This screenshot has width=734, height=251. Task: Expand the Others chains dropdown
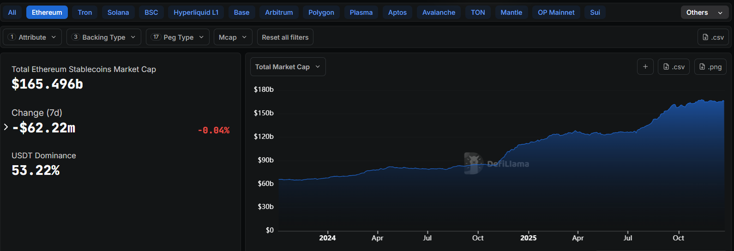pos(704,12)
